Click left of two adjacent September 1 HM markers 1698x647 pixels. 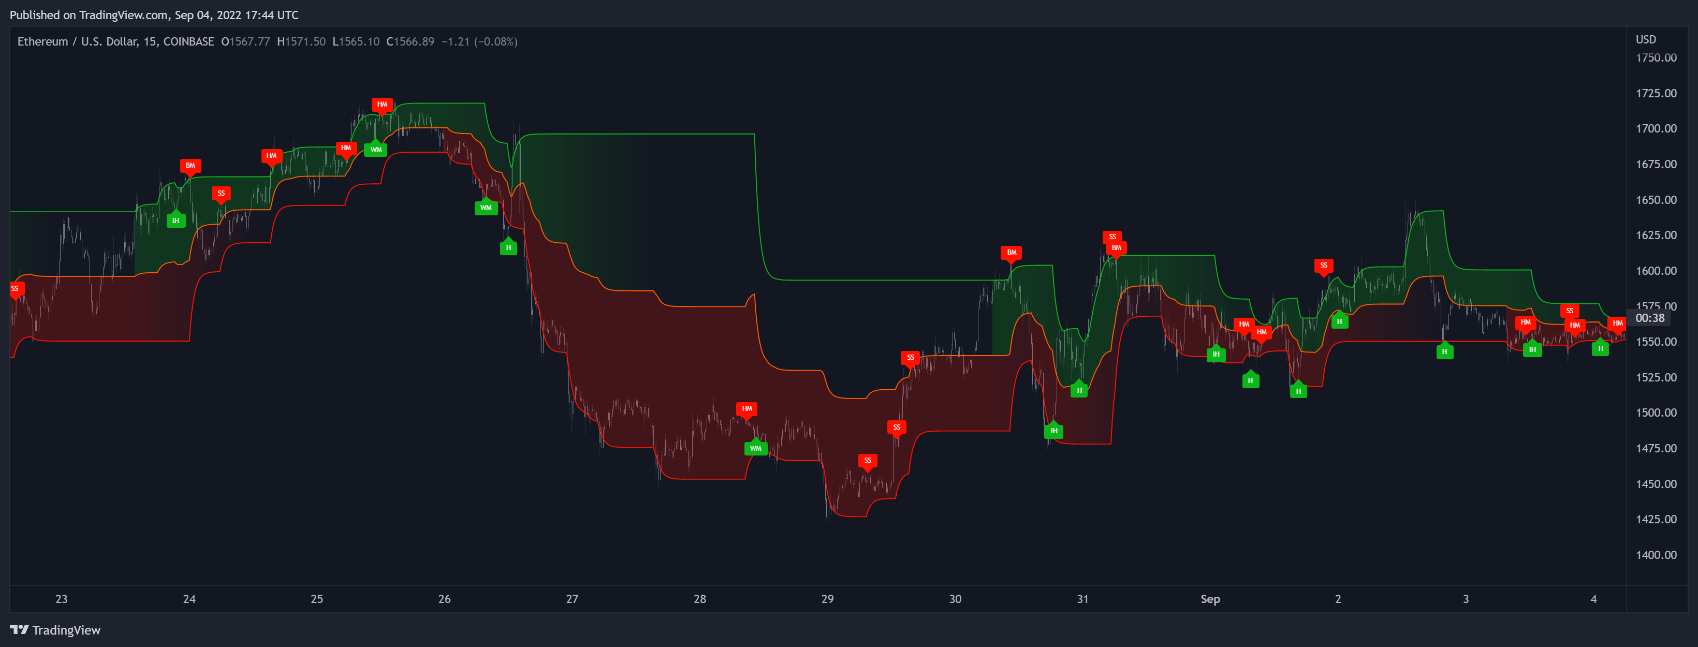1243,325
